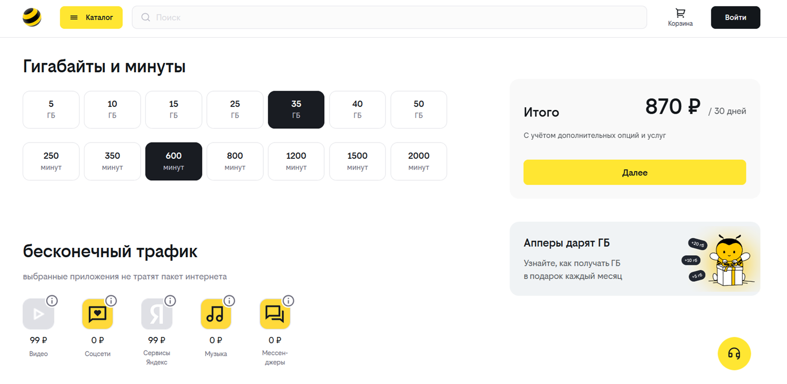This screenshot has width=787, height=384.
Task: Choose the 600 минут option
Action: pyautogui.click(x=174, y=161)
